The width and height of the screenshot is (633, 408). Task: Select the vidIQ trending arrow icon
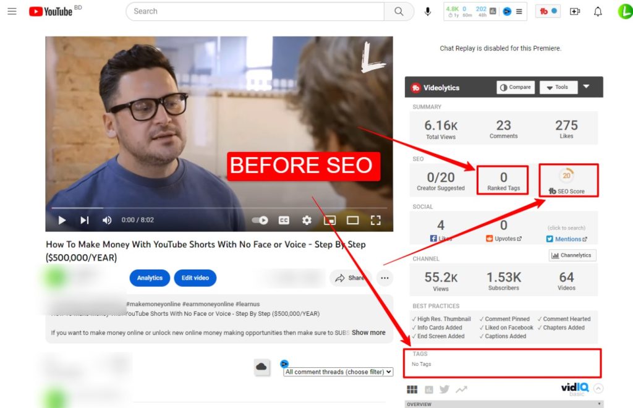pyautogui.click(x=461, y=389)
